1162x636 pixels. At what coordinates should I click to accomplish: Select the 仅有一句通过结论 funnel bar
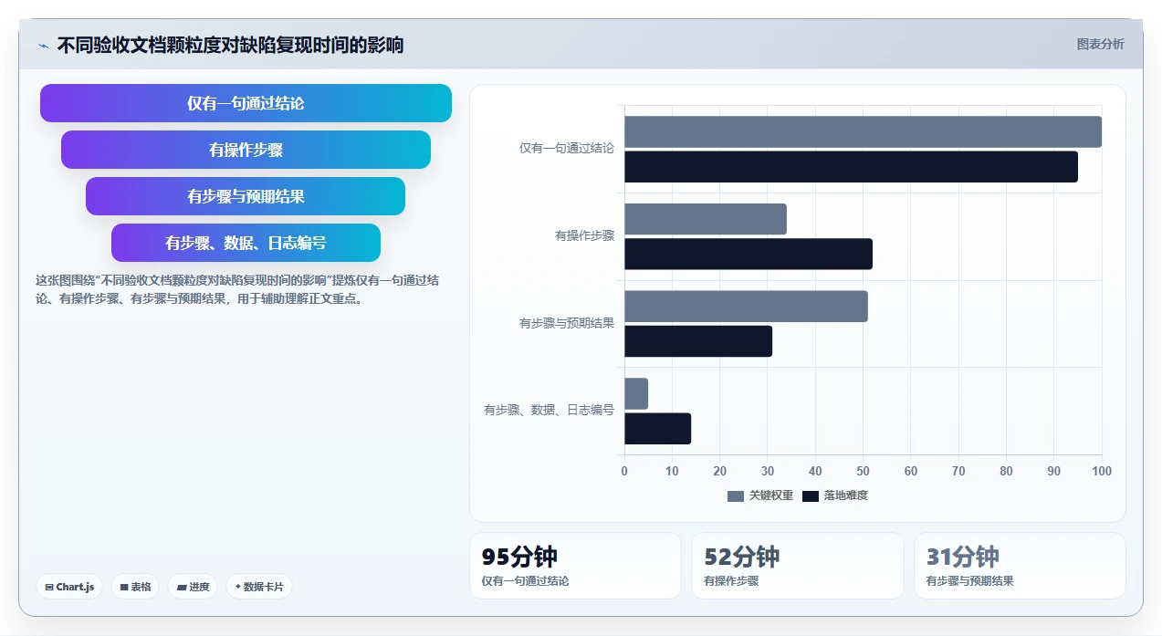click(x=246, y=103)
